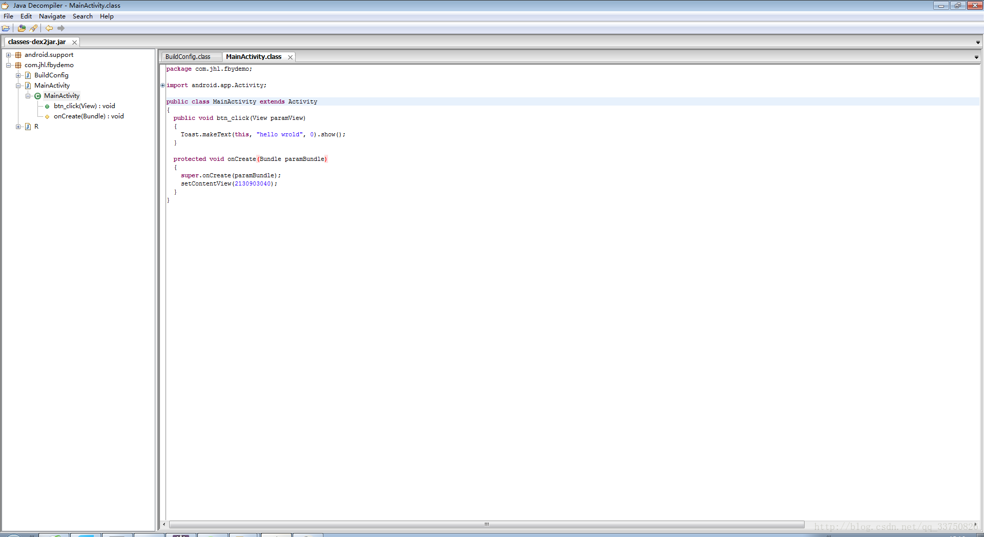Collapse the MainActivity file tree node

tap(18, 86)
